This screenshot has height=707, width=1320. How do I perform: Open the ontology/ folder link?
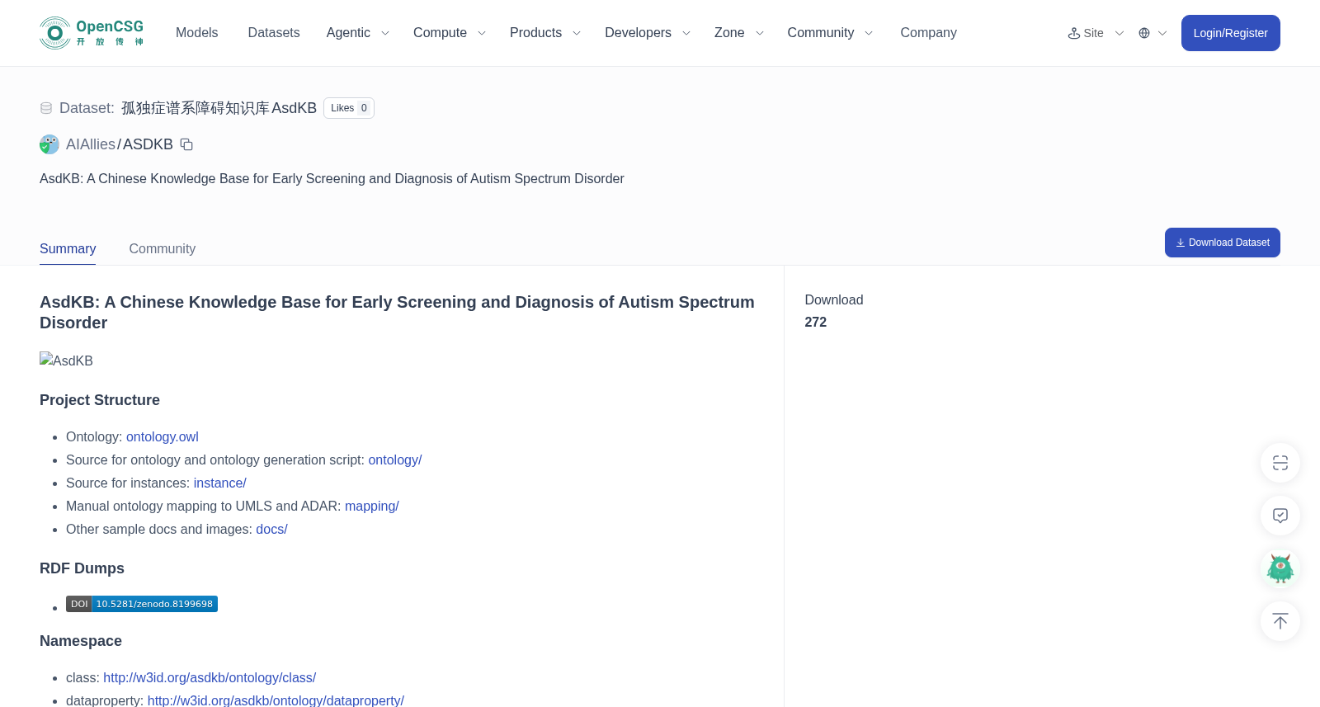395,460
